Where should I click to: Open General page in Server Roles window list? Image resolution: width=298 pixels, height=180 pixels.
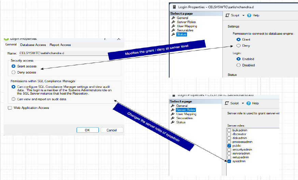182,105
